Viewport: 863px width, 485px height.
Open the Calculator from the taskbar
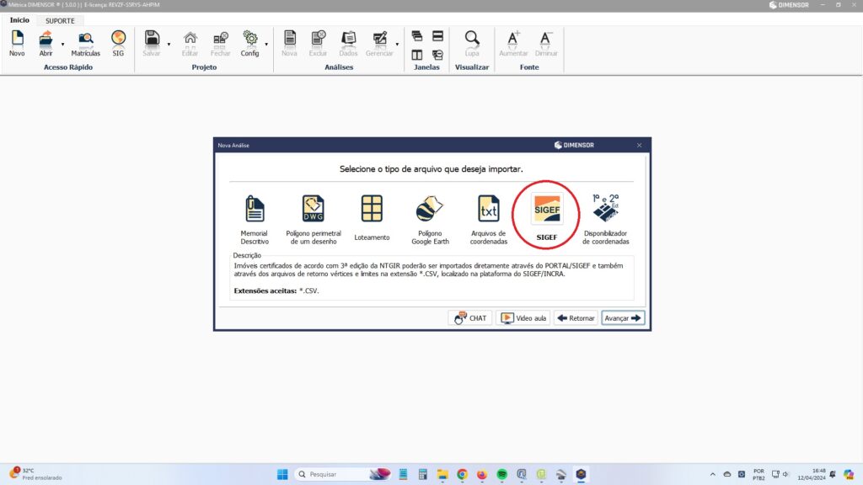(x=423, y=474)
